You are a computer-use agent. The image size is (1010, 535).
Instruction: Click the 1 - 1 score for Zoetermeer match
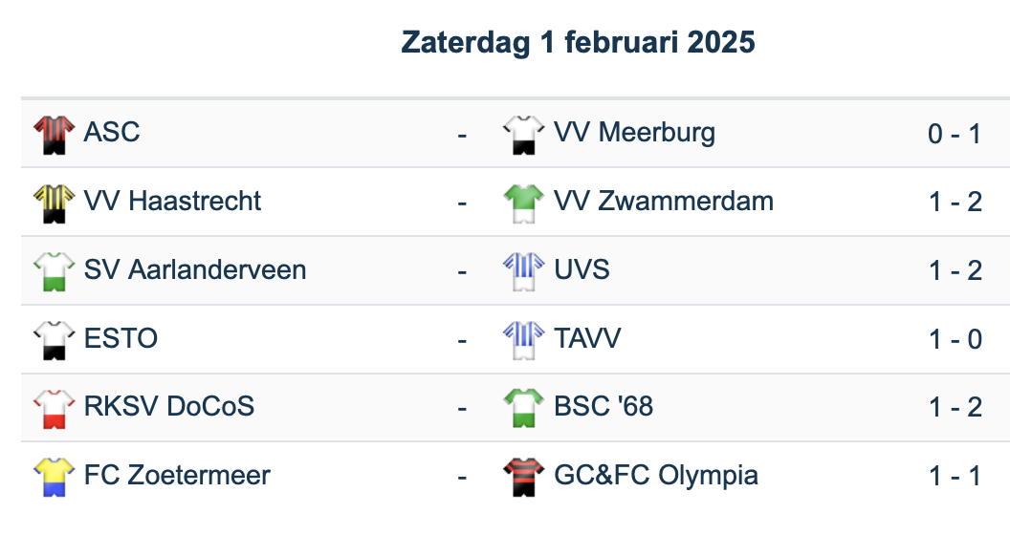pyautogui.click(x=955, y=476)
